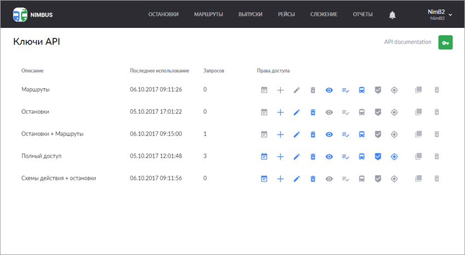Toggle location target permission for 'Схемы действия + остановки'
Viewport: 465px width, 255px height.
click(x=394, y=178)
